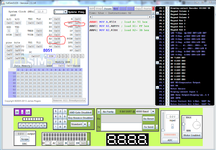Click the LD button
The width and height of the screenshot is (216, 150).
pos(28,112)
